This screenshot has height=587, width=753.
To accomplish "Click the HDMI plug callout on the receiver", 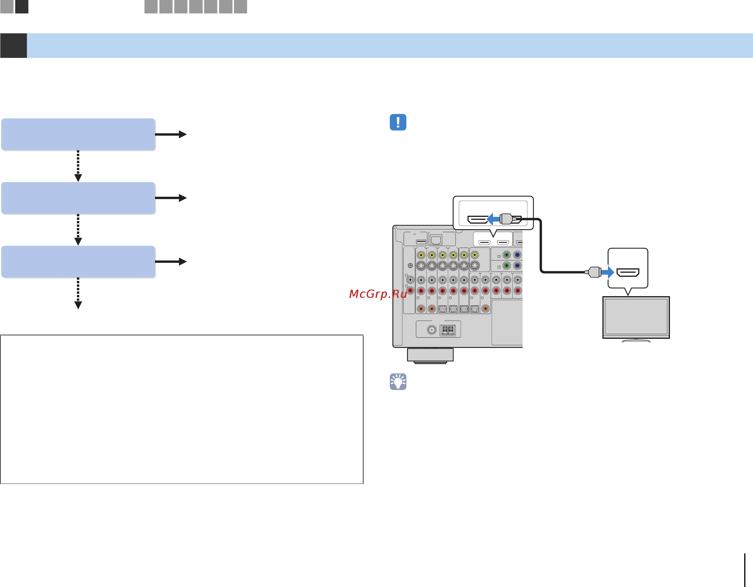I will 493,213.
